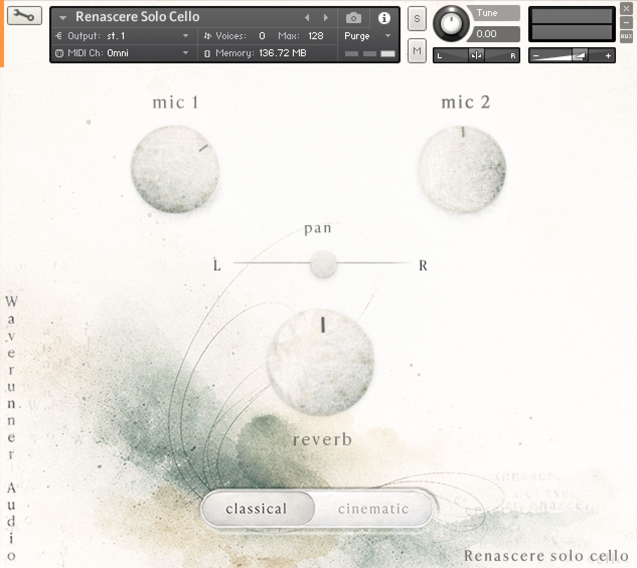Click the reverb knob
This screenshot has height=568, width=637.
321,362
